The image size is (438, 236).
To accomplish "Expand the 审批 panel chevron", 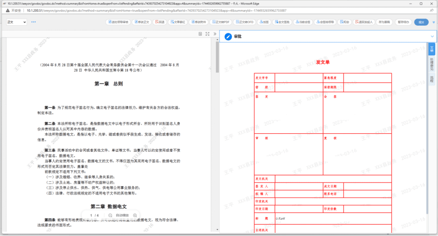I will pyautogui.click(x=432, y=36).
